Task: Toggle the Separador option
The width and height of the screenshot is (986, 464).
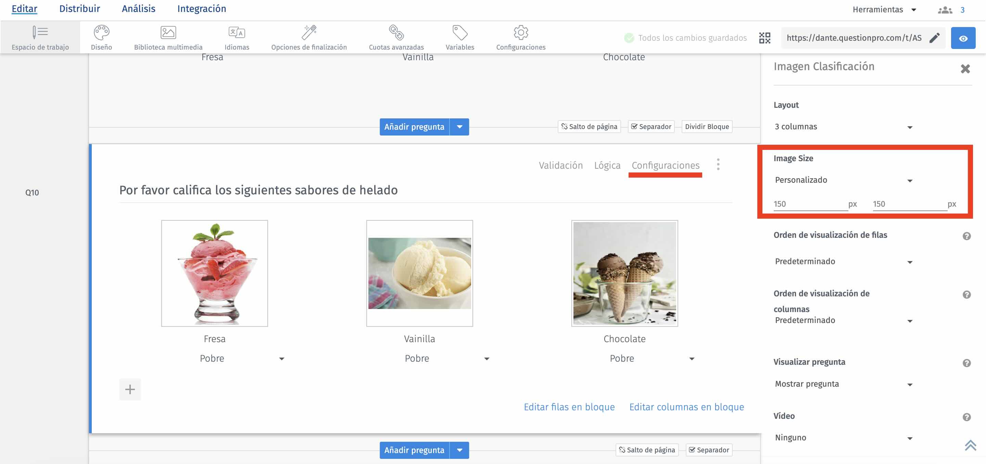Action: point(651,126)
